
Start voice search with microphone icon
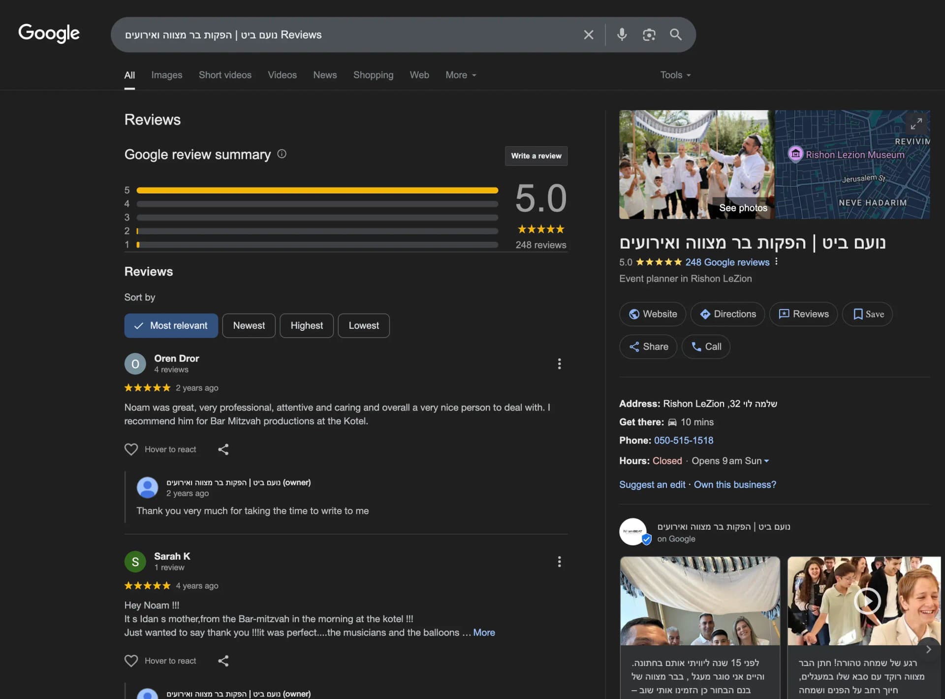pos(622,34)
